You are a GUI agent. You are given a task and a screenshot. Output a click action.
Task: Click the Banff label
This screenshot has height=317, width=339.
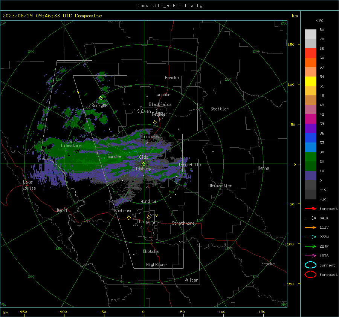pos(62,210)
